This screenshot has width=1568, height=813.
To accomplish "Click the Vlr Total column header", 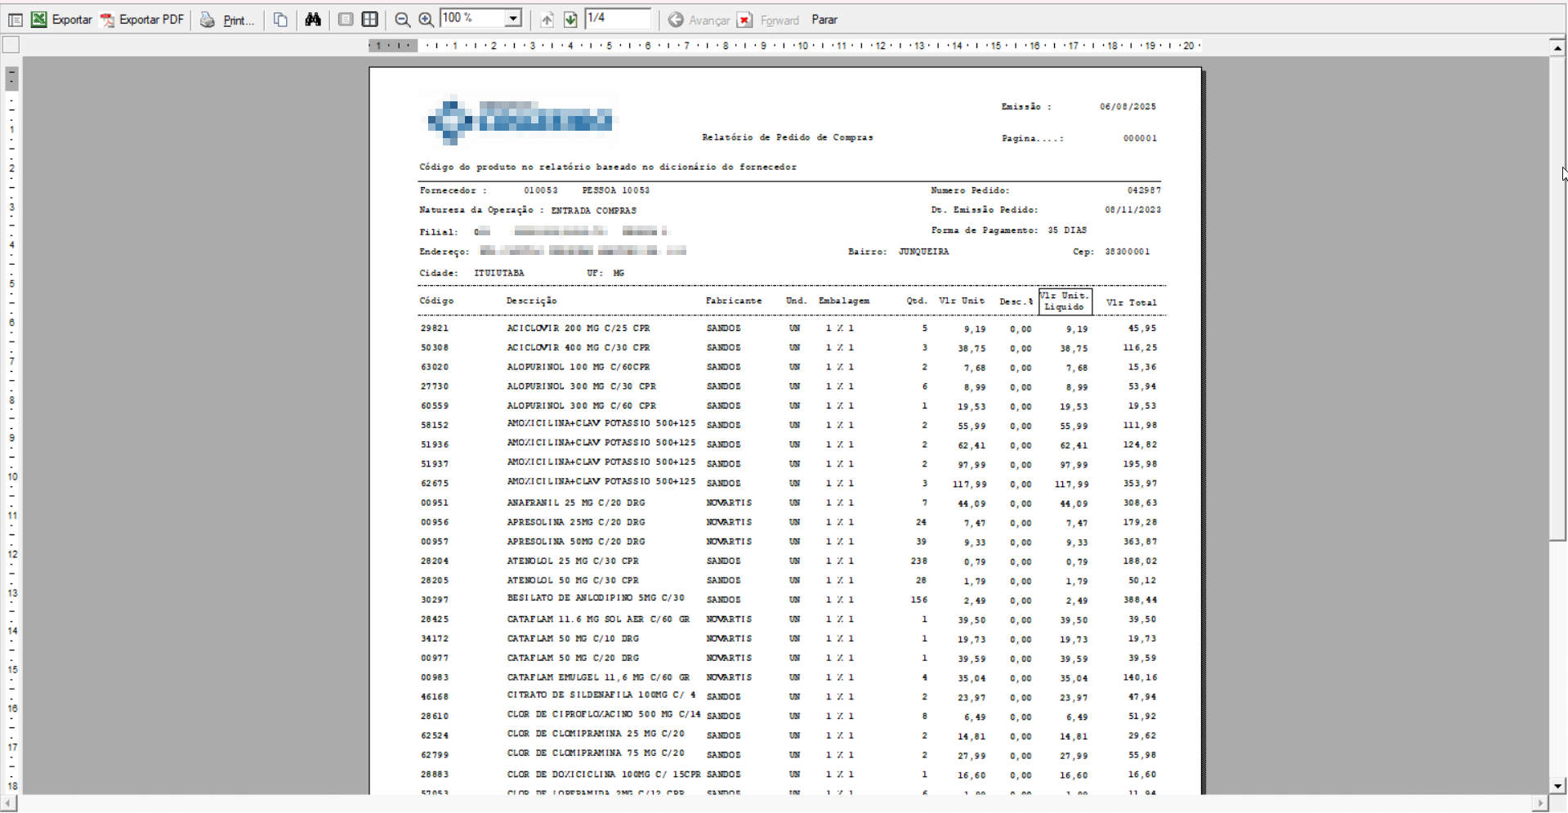I will click(x=1132, y=302).
